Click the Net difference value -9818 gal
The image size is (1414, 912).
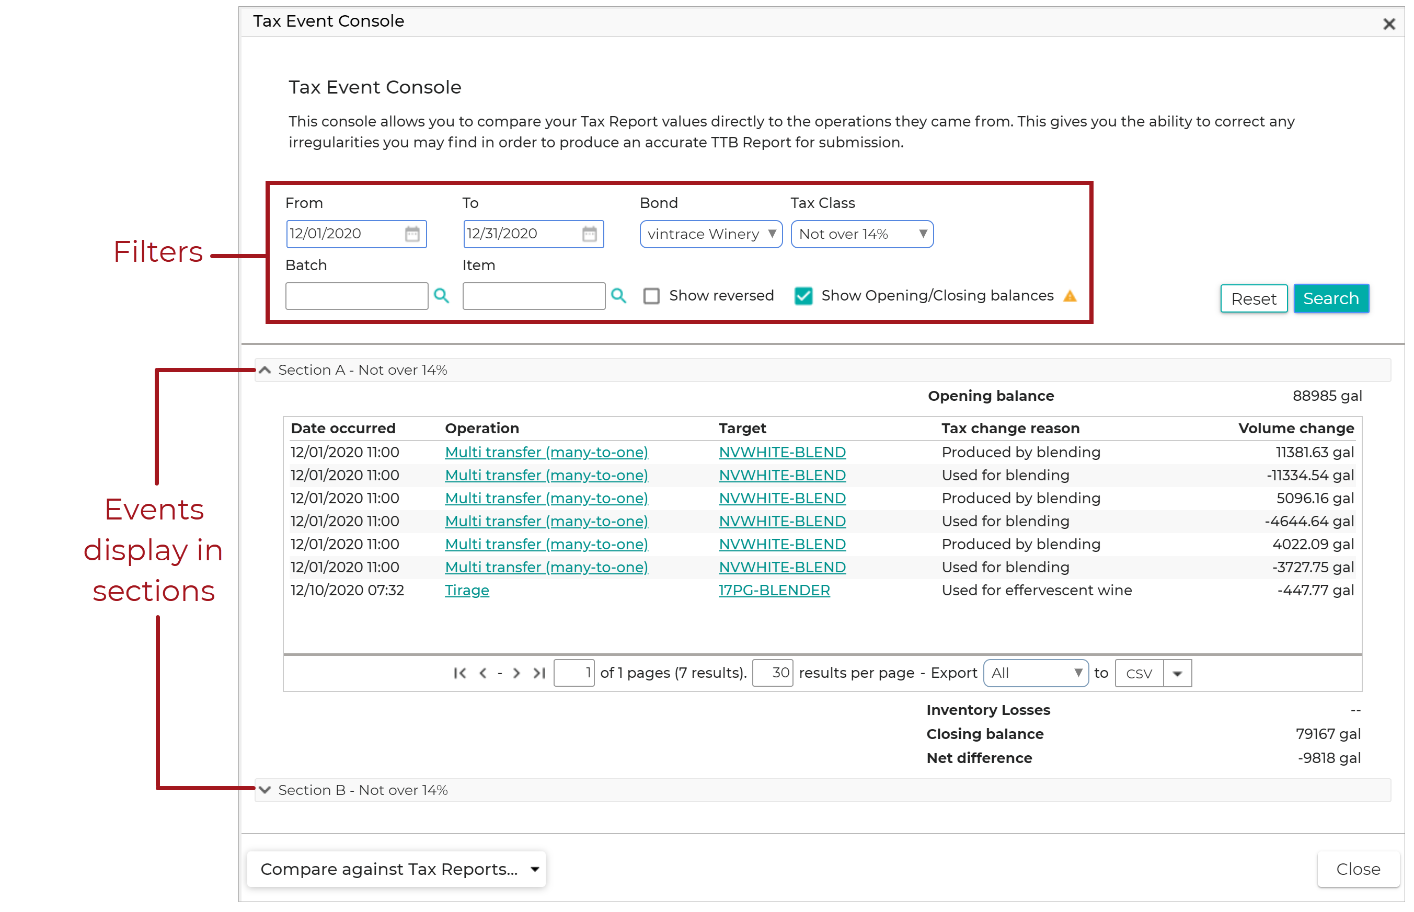[x=1329, y=759]
